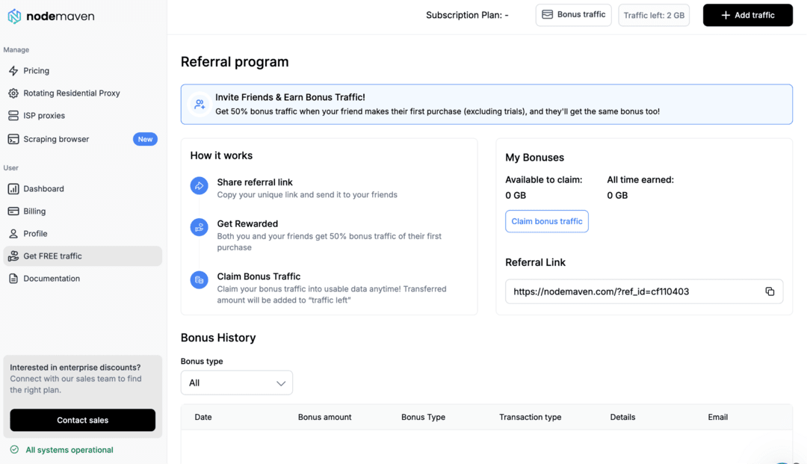Click the Traffic left: 2 GB indicator

(x=654, y=16)
